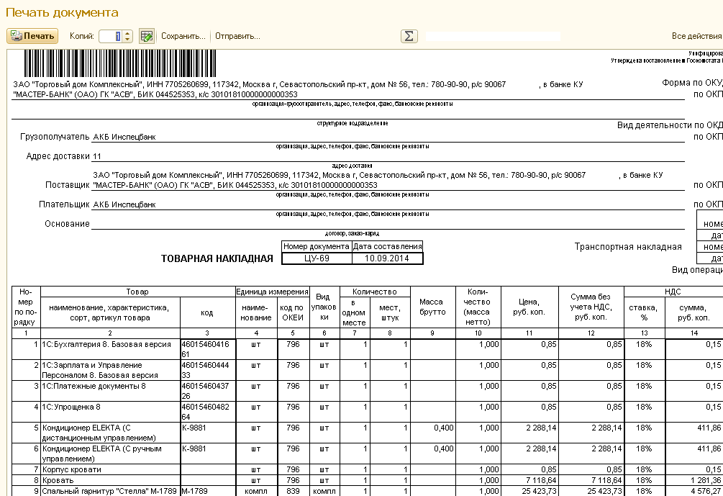This screenshot has width=723, height=496.
Task: Click the Грузополучатель value АКБ Инспецбанк
Action: pos(125,137)
